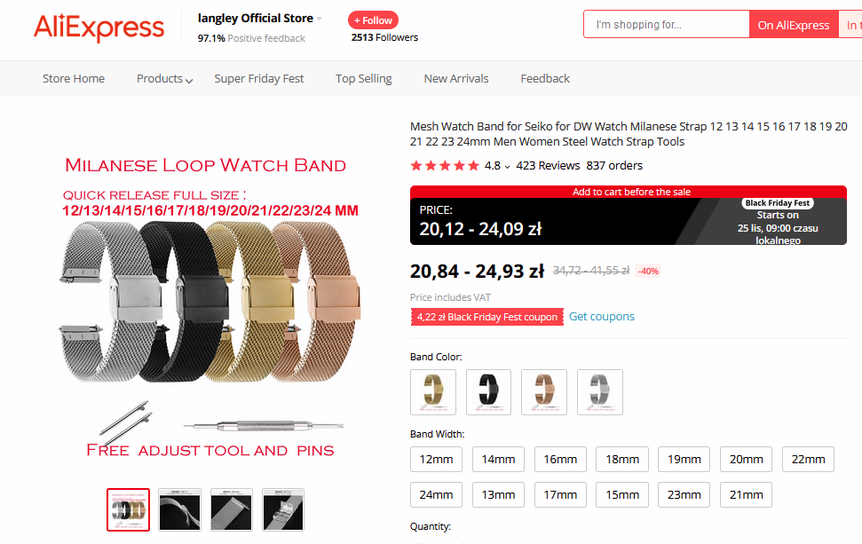Follow the langley Official Store

(373, 20)
